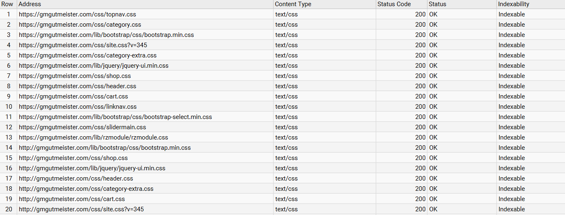Screen dimensions: 565x215
Task: Select the status code 200 in row 9
Action: 420,96
